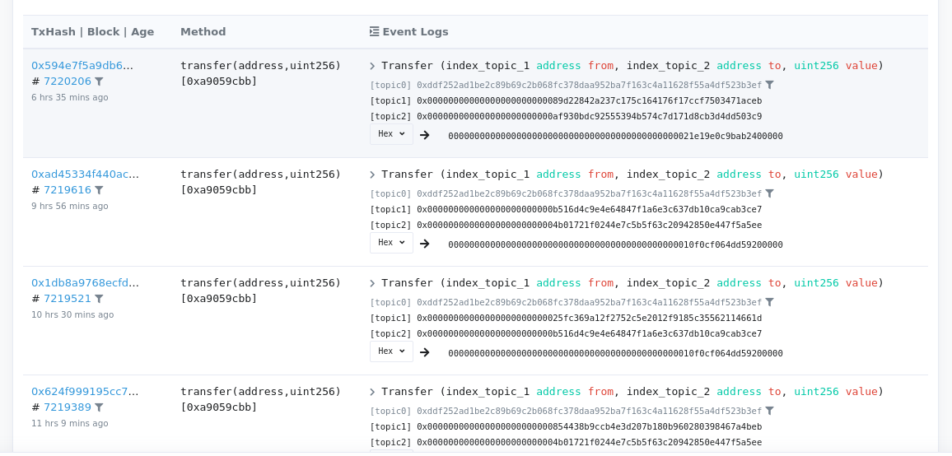This screenshot has height=456, width=952.
Task: Click block number 7220206
Action: tap(68, 81)
